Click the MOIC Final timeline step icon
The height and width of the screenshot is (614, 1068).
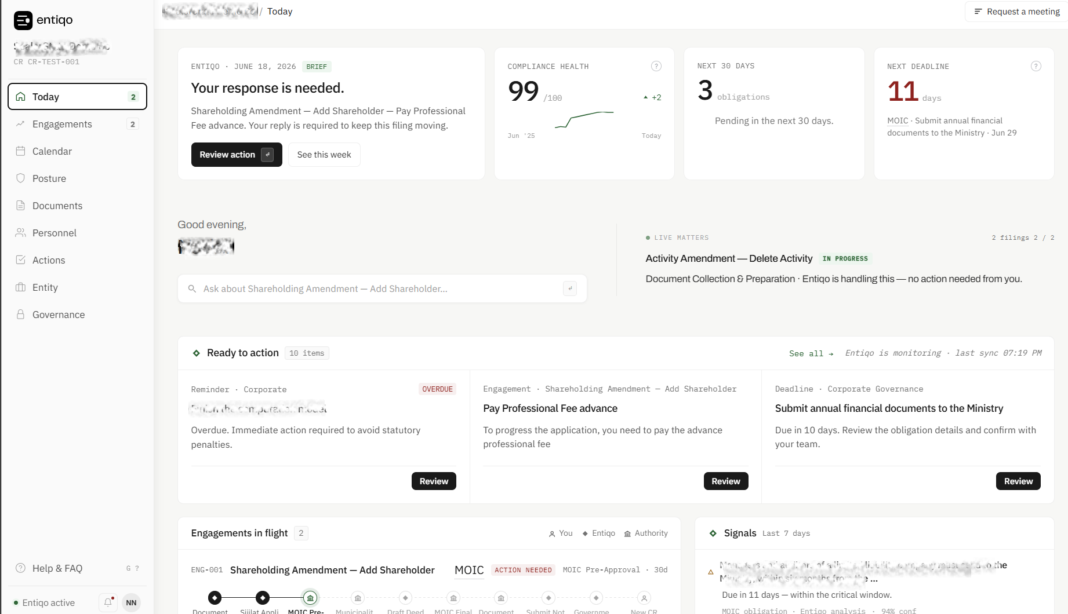click(453, 597)
